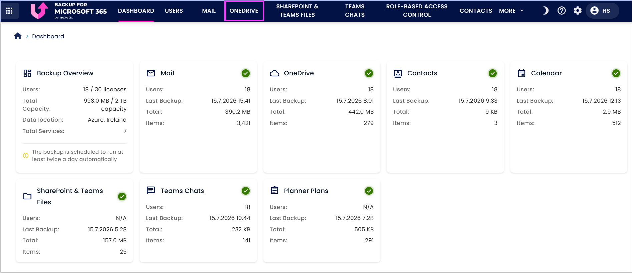Open the apps grid launcher icon
This screenshot has height=273, width=632.
[x=9, y=11]
